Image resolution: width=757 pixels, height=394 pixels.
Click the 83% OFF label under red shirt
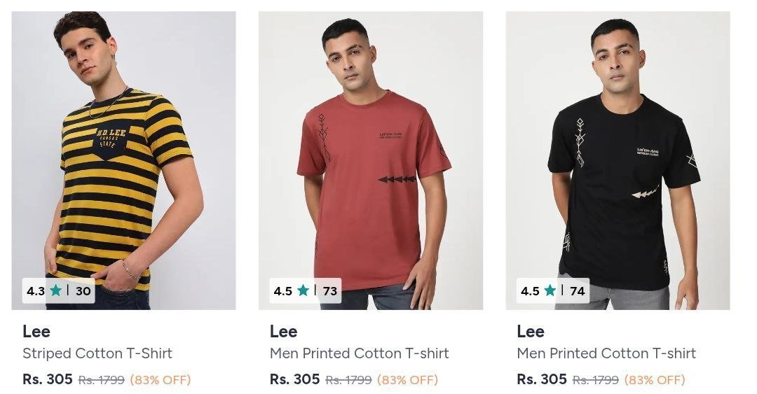(407, 380)
